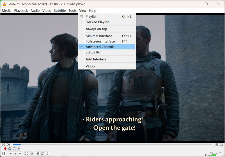The height and width of the screenshot is (157, 225).
Task: Open the Audio menu
Action: pos(35,11)
